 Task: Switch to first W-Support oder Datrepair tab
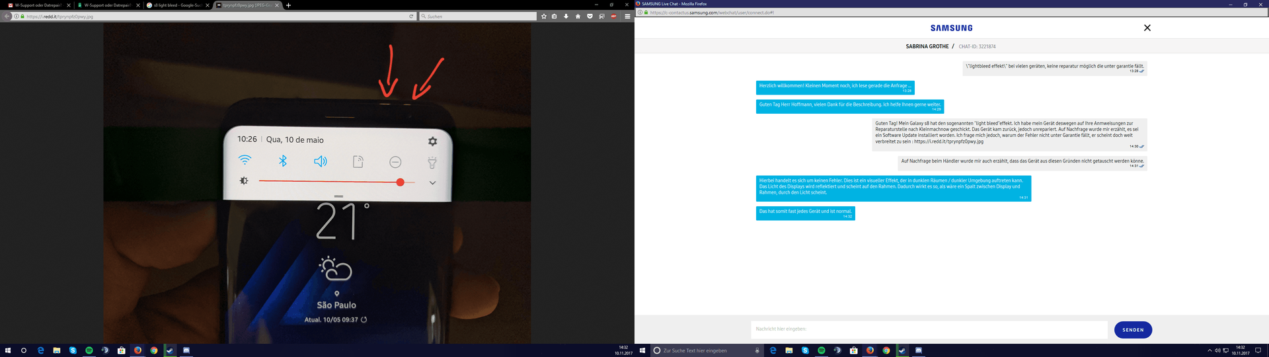click(x=39, y=5)
